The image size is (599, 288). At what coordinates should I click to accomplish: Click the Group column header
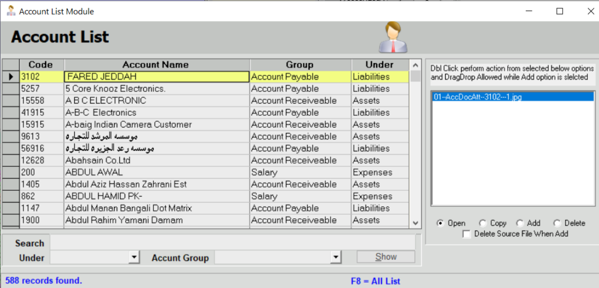click(x=299, y=64)
